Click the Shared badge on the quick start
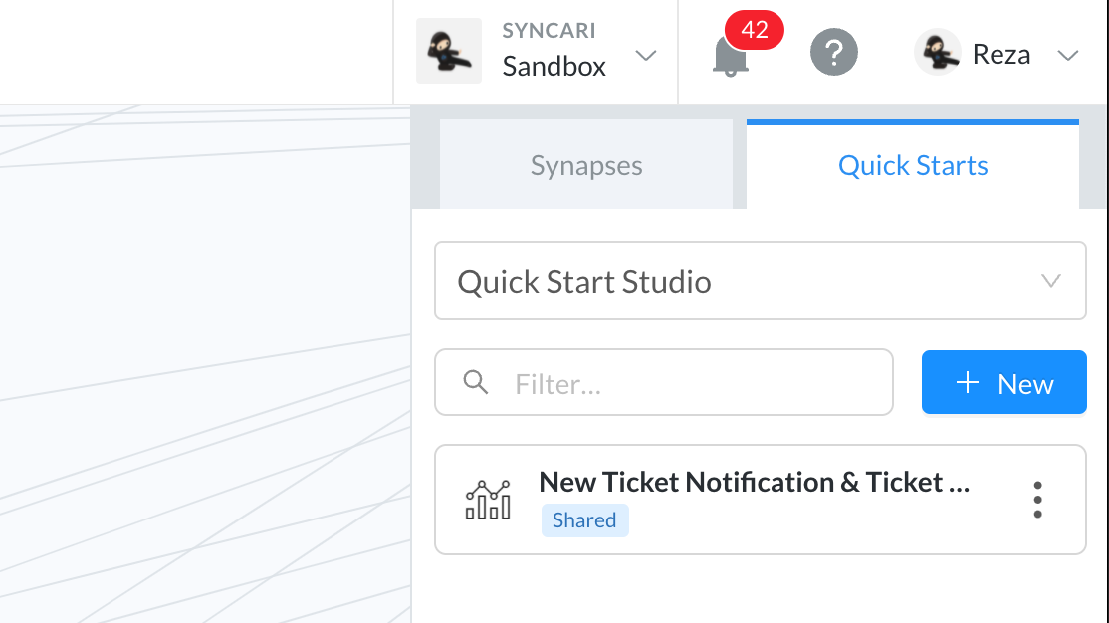 coord(584,519)
